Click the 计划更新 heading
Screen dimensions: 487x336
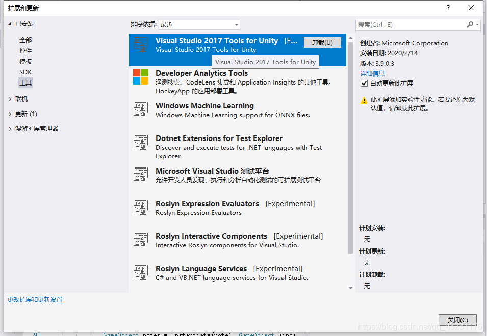click(x=372, y=251)
